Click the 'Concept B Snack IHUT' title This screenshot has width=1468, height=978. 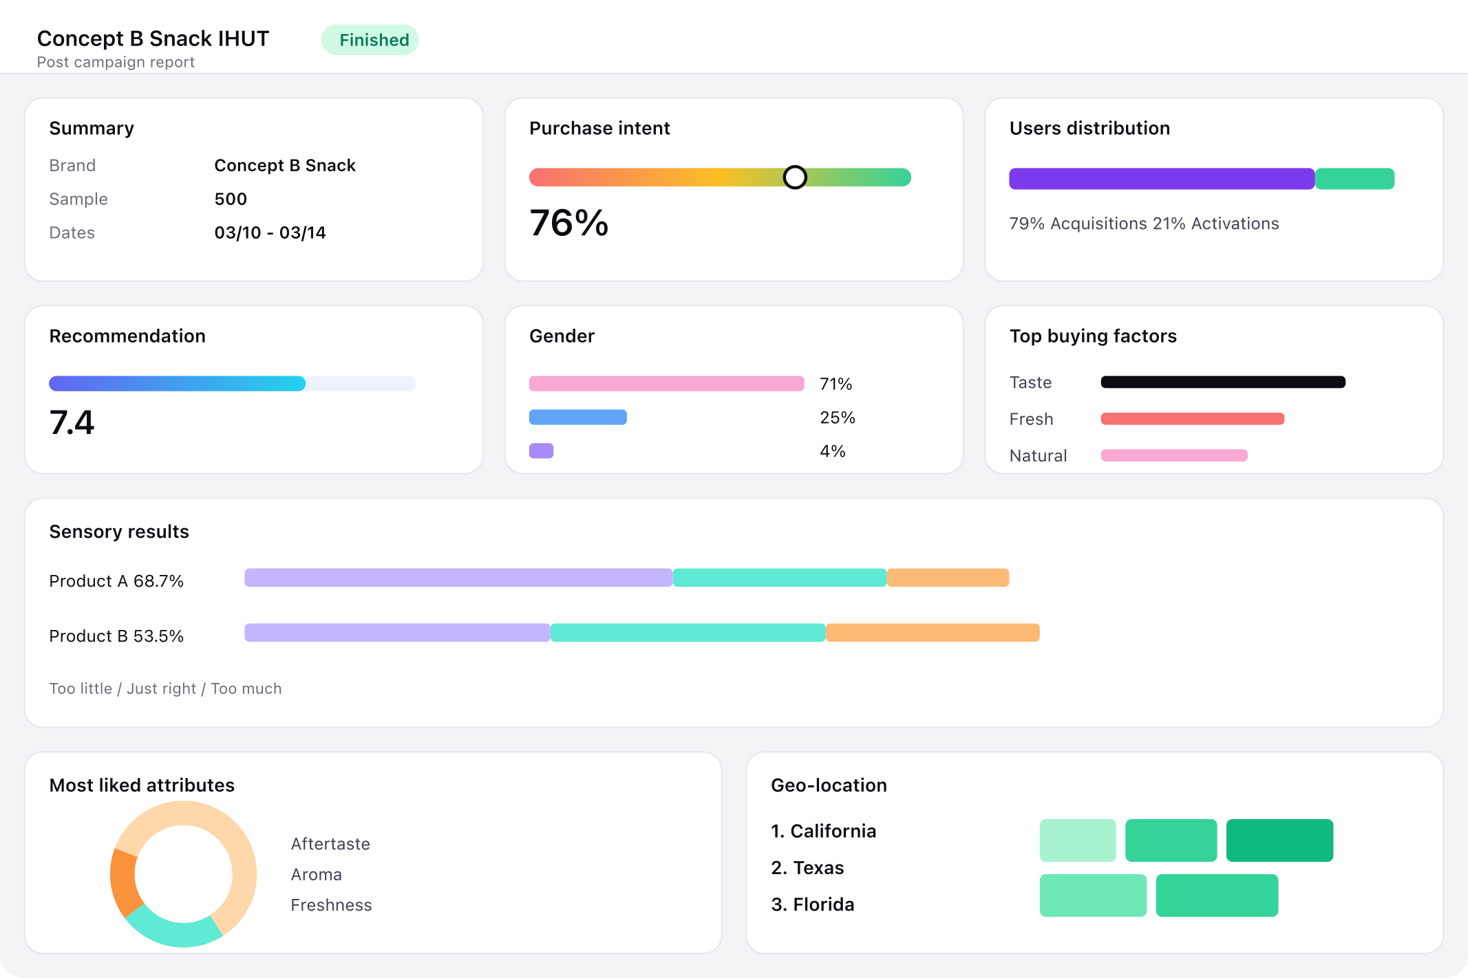153,39
